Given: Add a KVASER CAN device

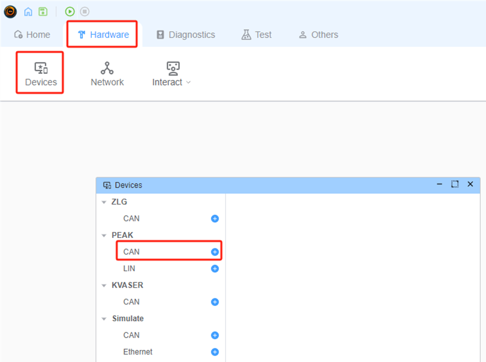Looking at the screenshot, I should click(215, 302).
